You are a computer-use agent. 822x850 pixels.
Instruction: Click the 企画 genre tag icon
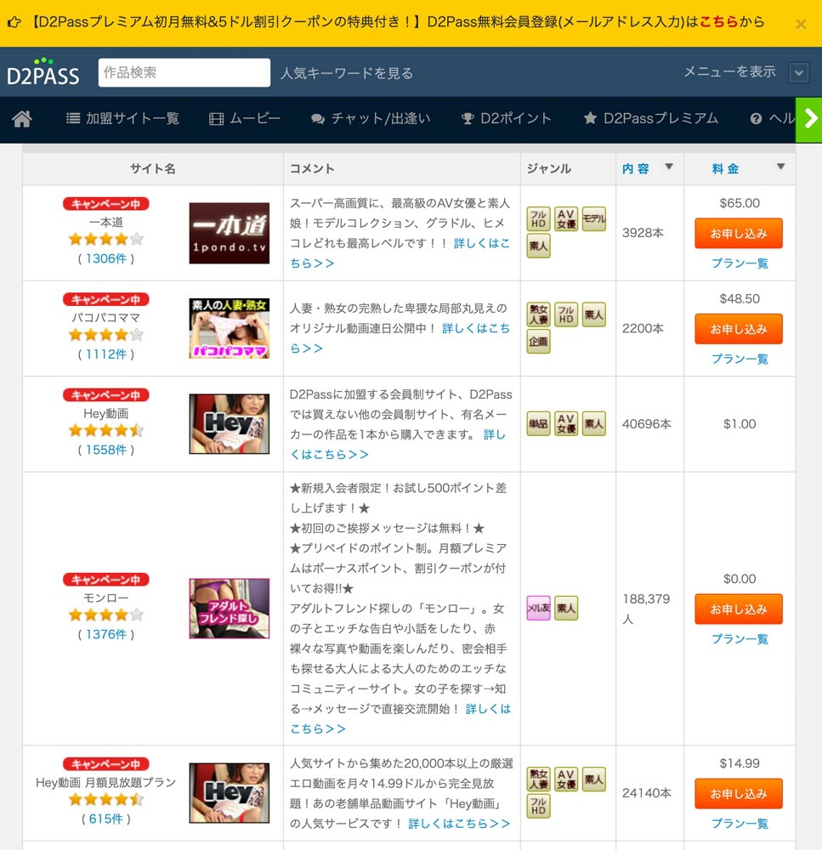click(x=538, y=341)
